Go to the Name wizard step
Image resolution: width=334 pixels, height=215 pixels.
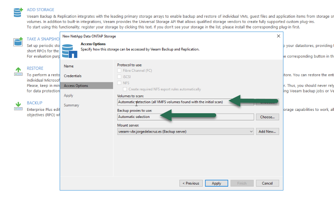[x=69, y=66]
